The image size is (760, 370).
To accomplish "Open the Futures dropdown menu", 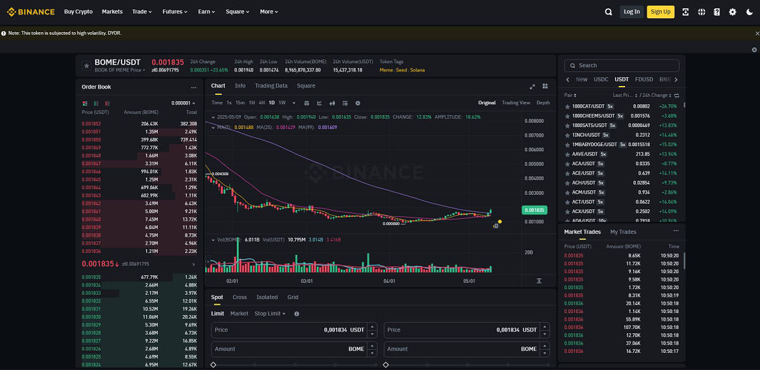I will click(x=175, y=11).
